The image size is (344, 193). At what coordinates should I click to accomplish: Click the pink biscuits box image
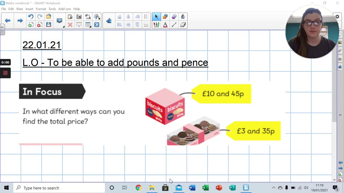[x=165, y=106]
